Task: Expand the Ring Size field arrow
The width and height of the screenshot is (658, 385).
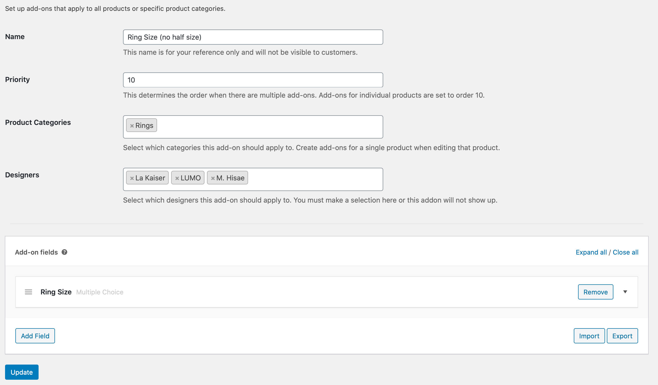Action: [x=625, y=292]
